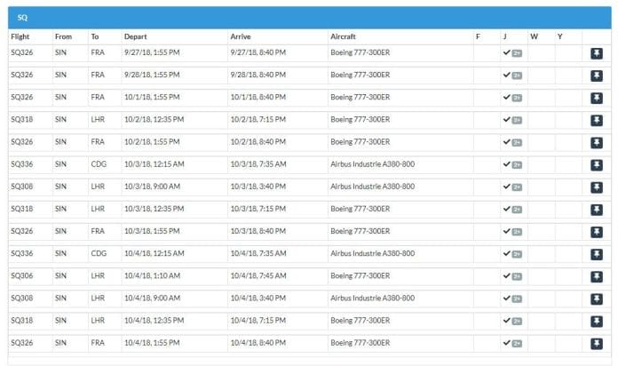Click the SQ308 flight number on 10/4/18
618x366 pixels.
point(21,298)
